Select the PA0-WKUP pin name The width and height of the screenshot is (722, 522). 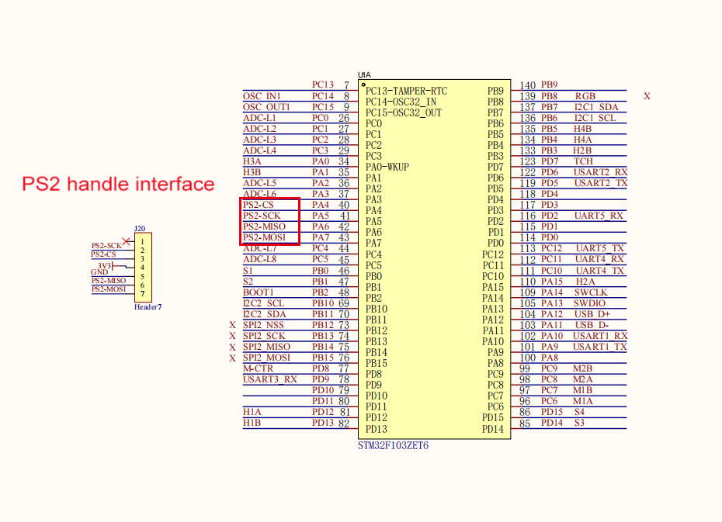(387, 167)
